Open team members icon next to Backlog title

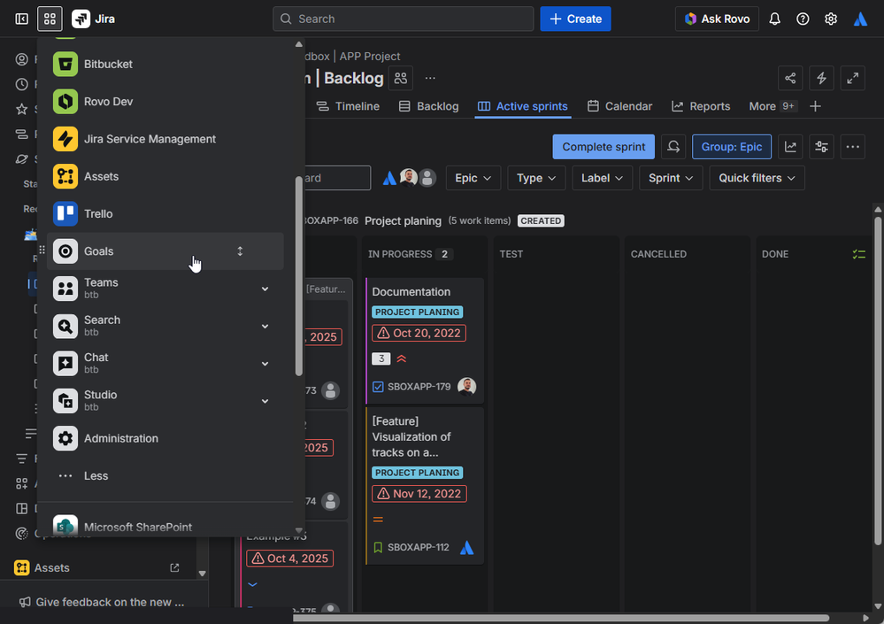(x=401, y=79)
